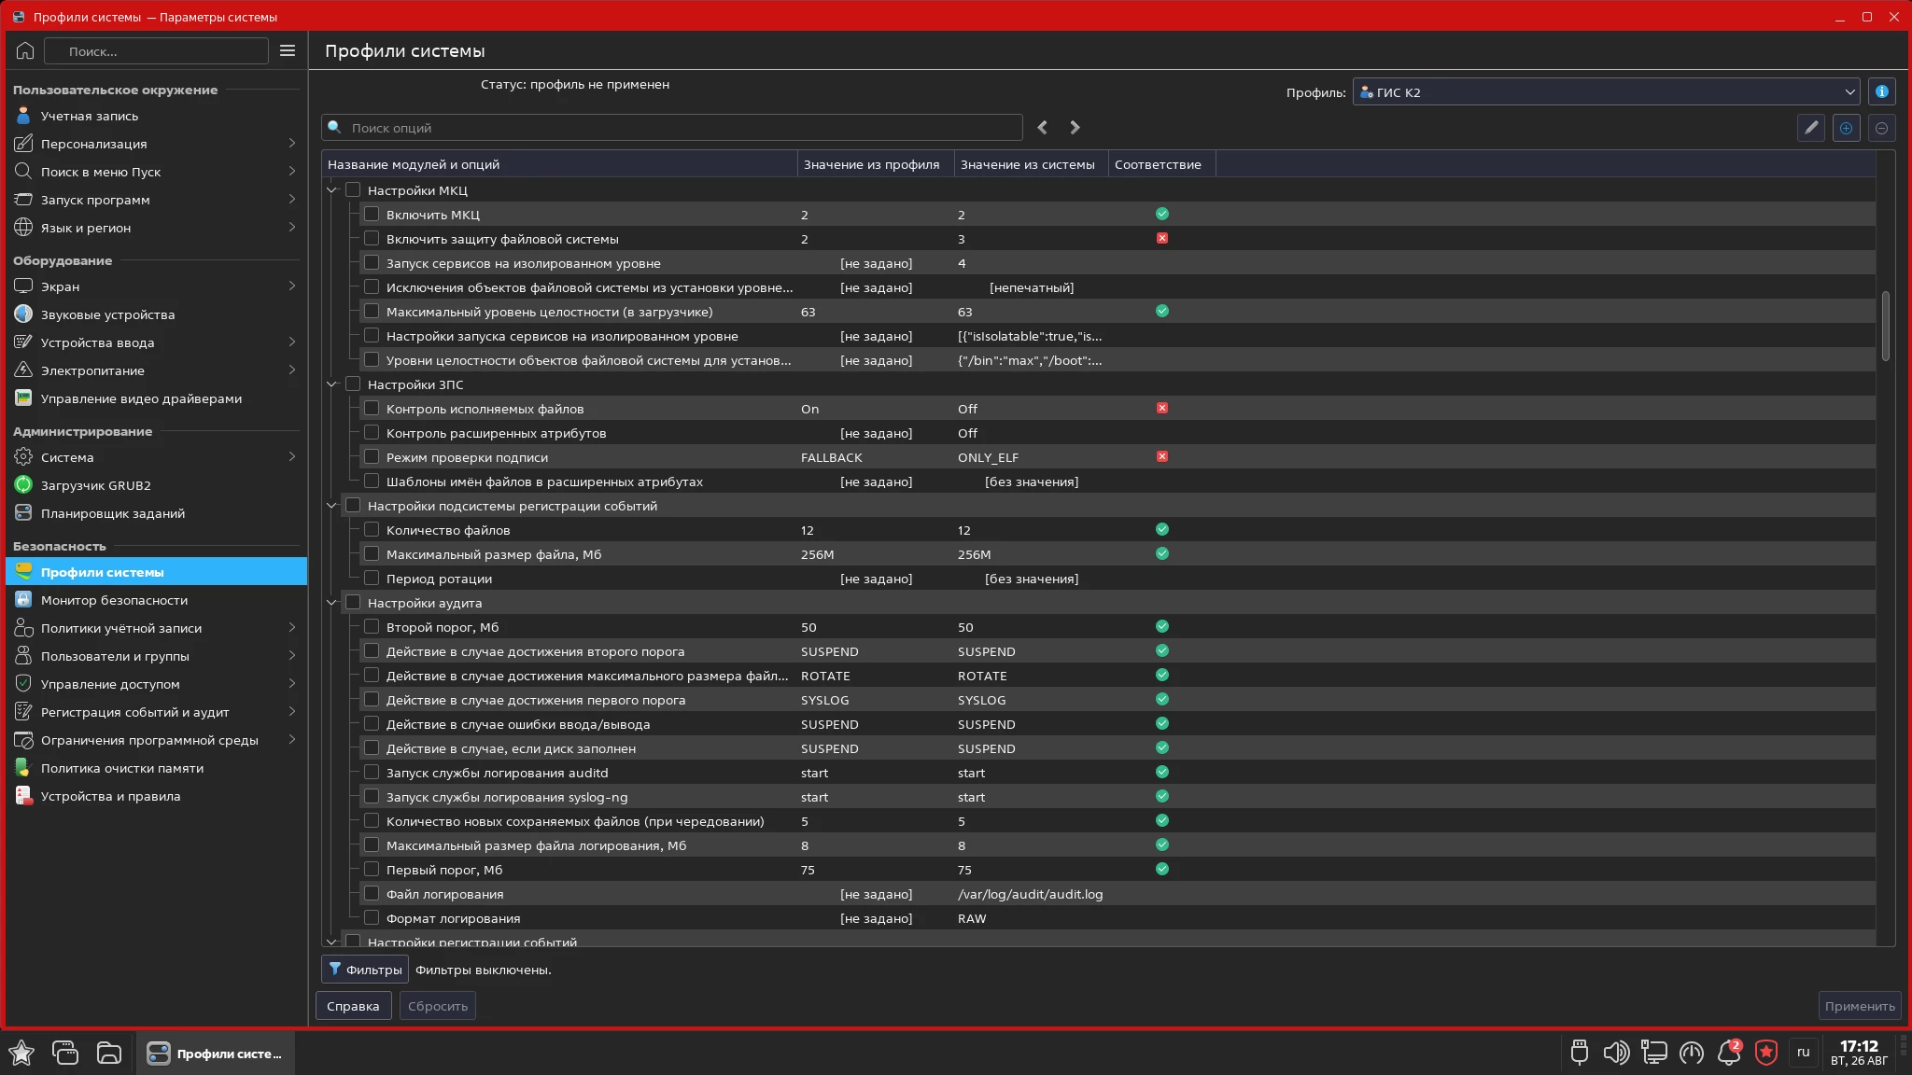Go to next search result arrow
This screenshot has width=1912, height=1075.
coord(1075,128)
